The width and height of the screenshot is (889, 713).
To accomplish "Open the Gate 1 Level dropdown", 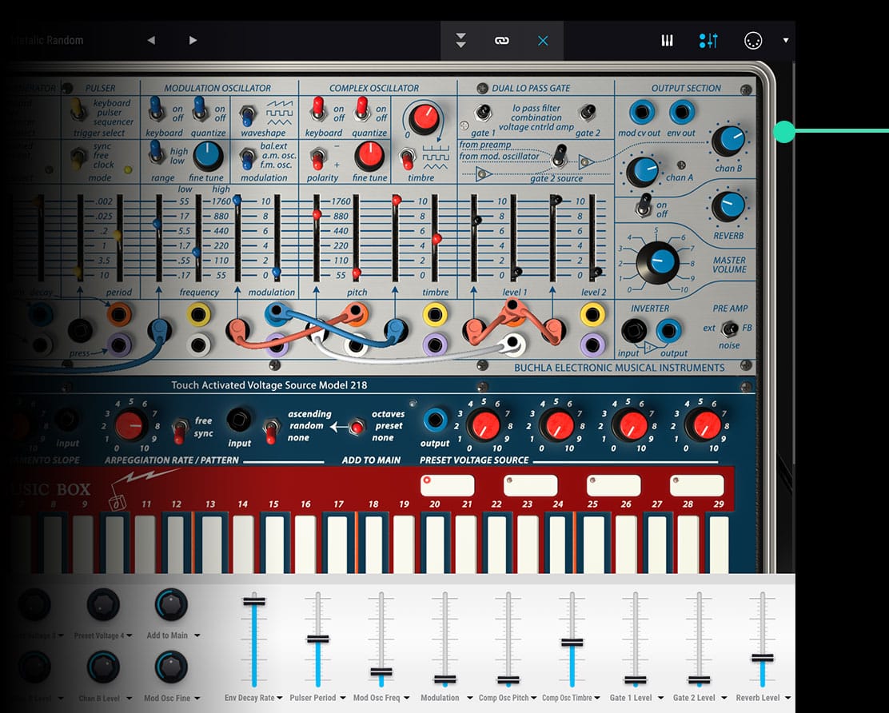I will point(660,699).
